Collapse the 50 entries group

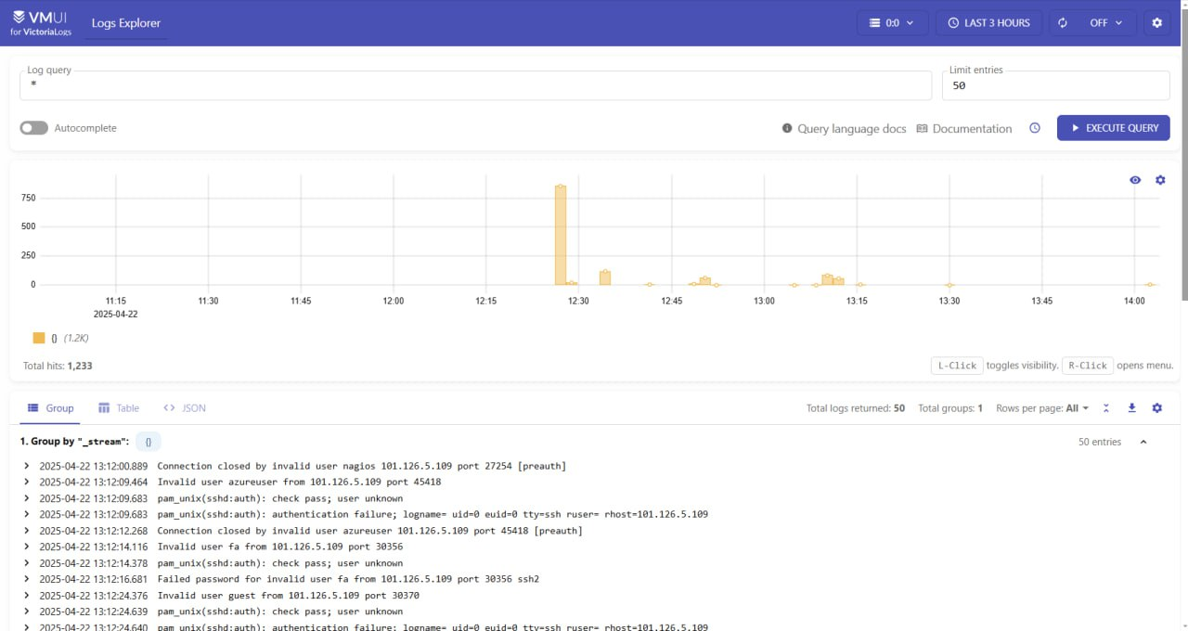1143,442
